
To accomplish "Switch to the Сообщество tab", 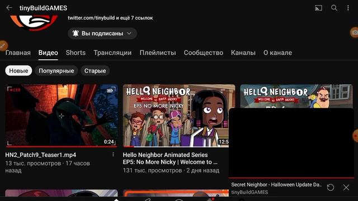I will [x=204, y=52].
